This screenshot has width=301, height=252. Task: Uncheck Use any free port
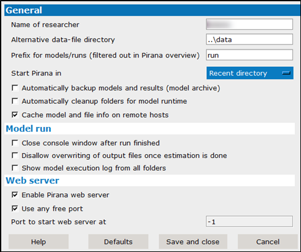[15, 209]
